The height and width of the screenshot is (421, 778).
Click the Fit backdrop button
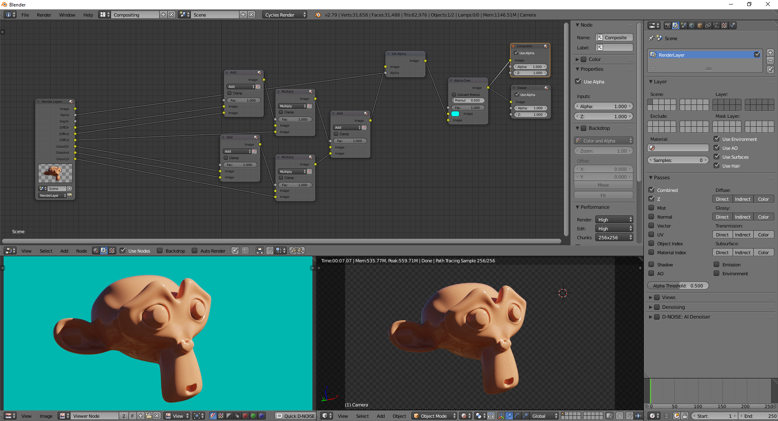603,195
